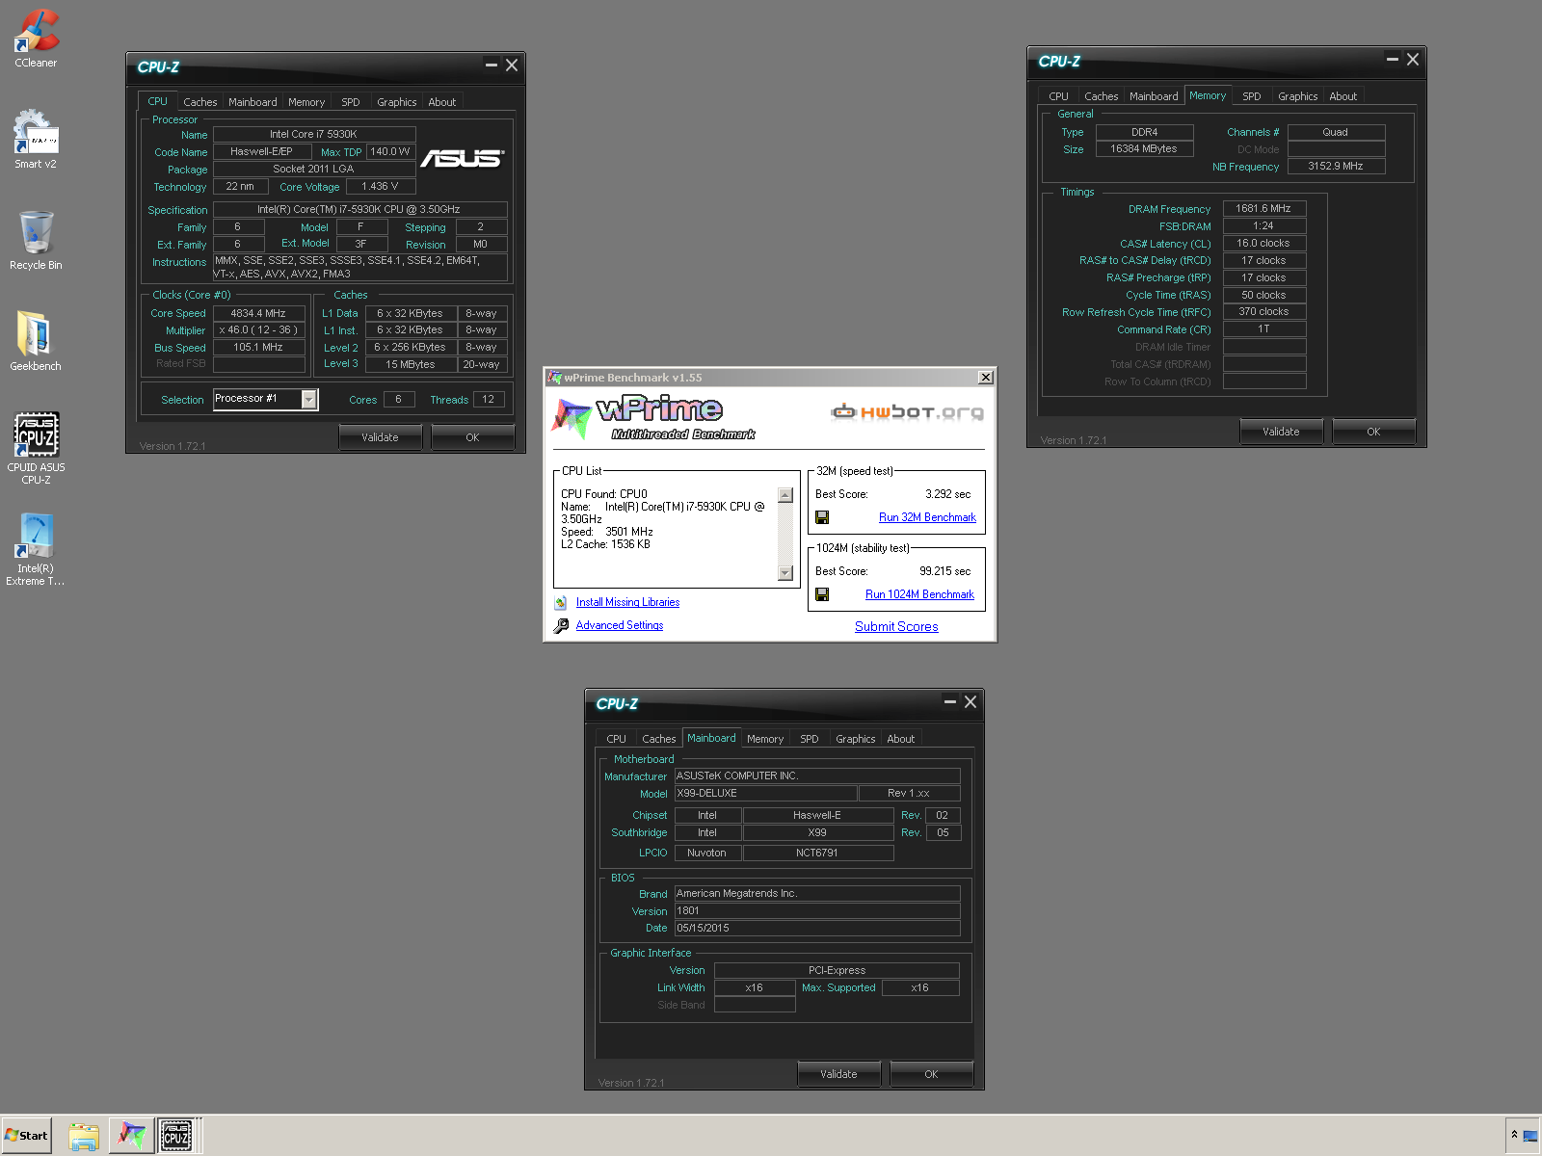Open About tab in Memory window
This screenshot has height=1156, width=1542.
click(x=1343, y=96)
